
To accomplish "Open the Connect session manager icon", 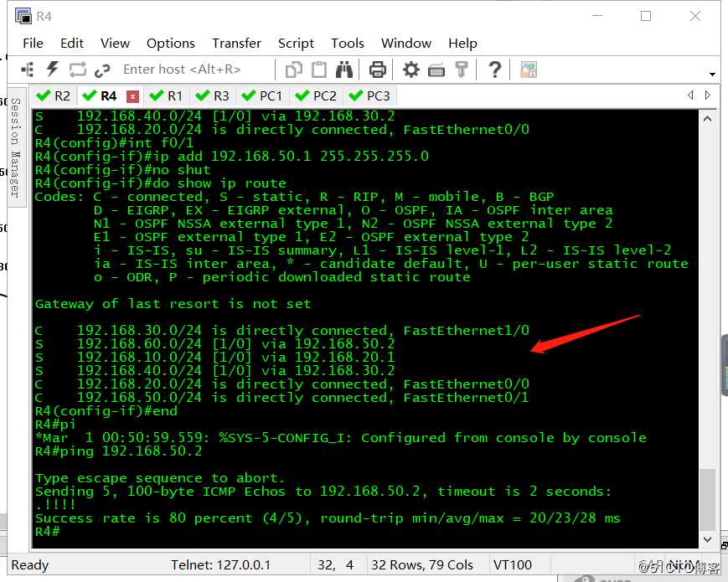I will [28, 70].
